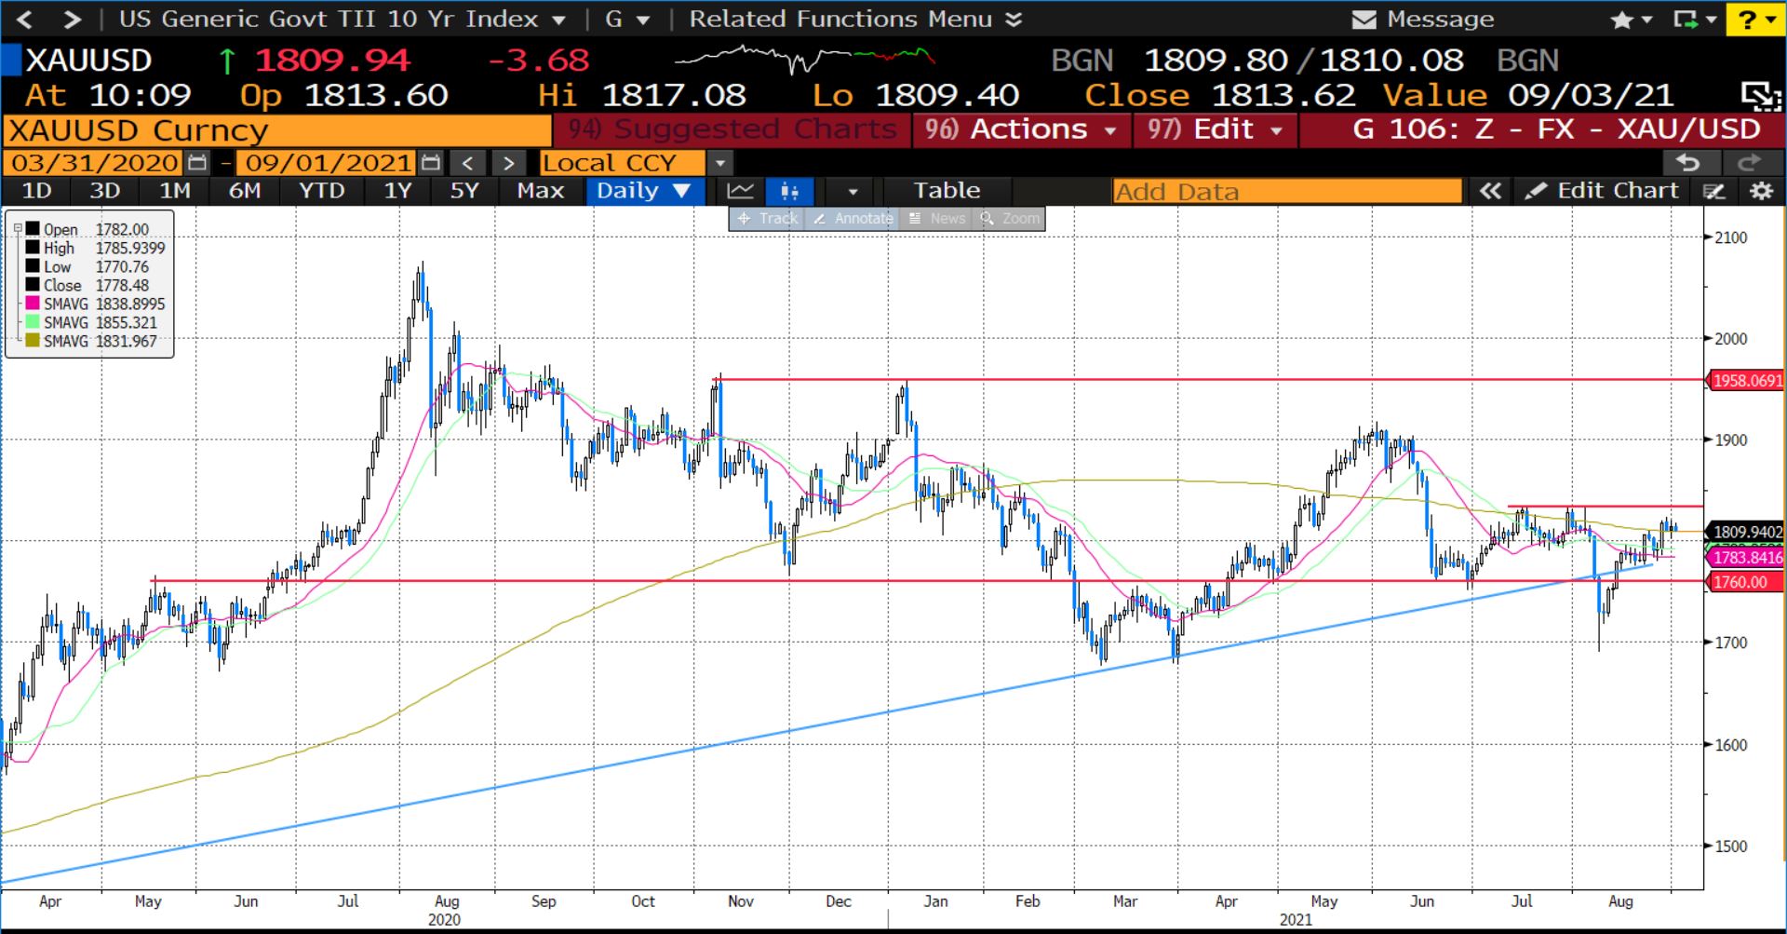Open the Local CCY currency dropdown

click(x=719, y=163)
